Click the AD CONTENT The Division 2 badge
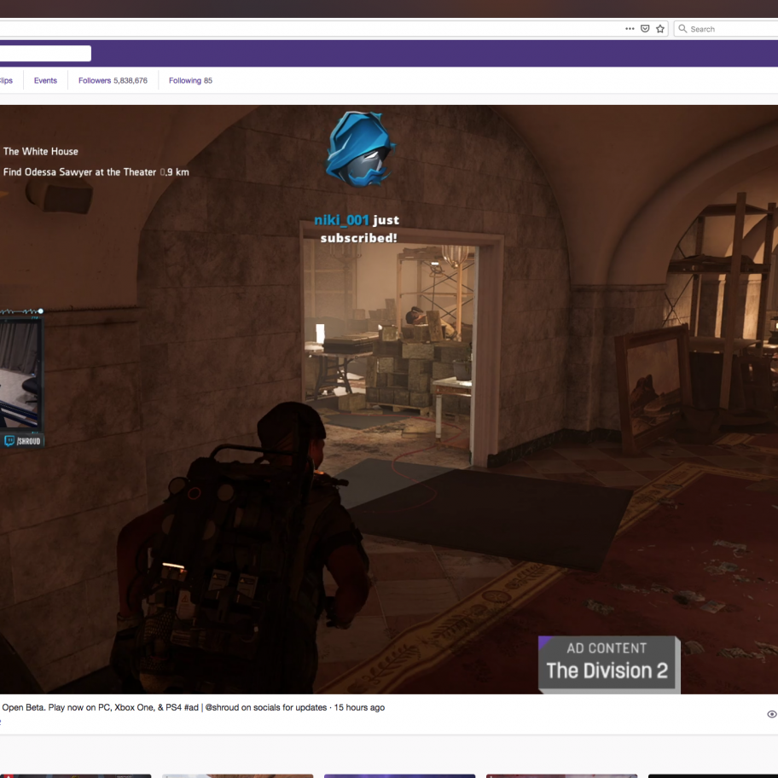The width and height of the screenshot is (778, 778). (x=607, y=662)
